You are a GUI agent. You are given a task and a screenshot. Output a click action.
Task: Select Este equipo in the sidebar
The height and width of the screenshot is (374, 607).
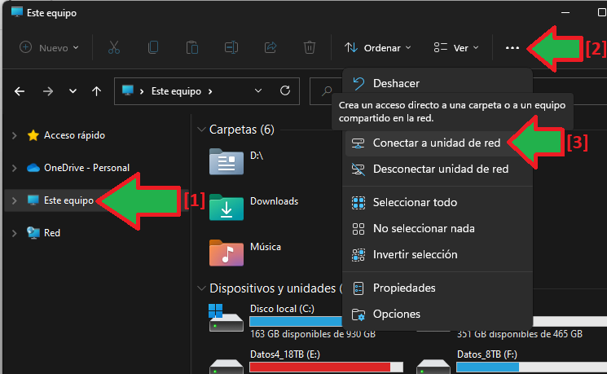(68, 200)
